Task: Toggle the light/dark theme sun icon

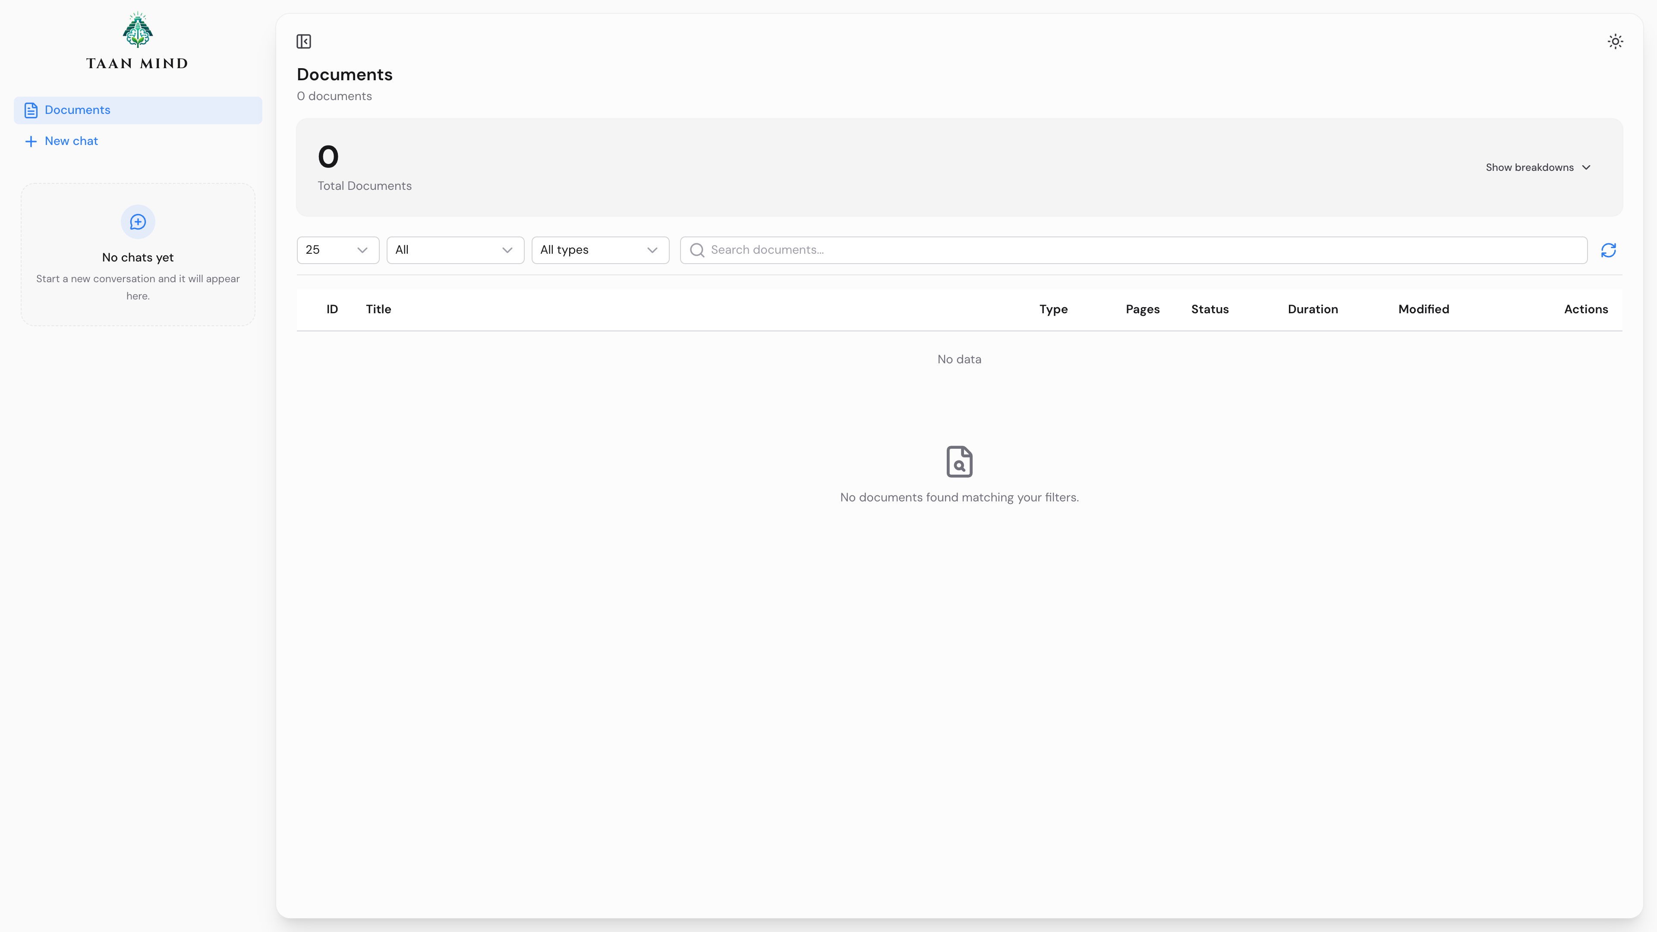Action: (x=1615, y=42)
